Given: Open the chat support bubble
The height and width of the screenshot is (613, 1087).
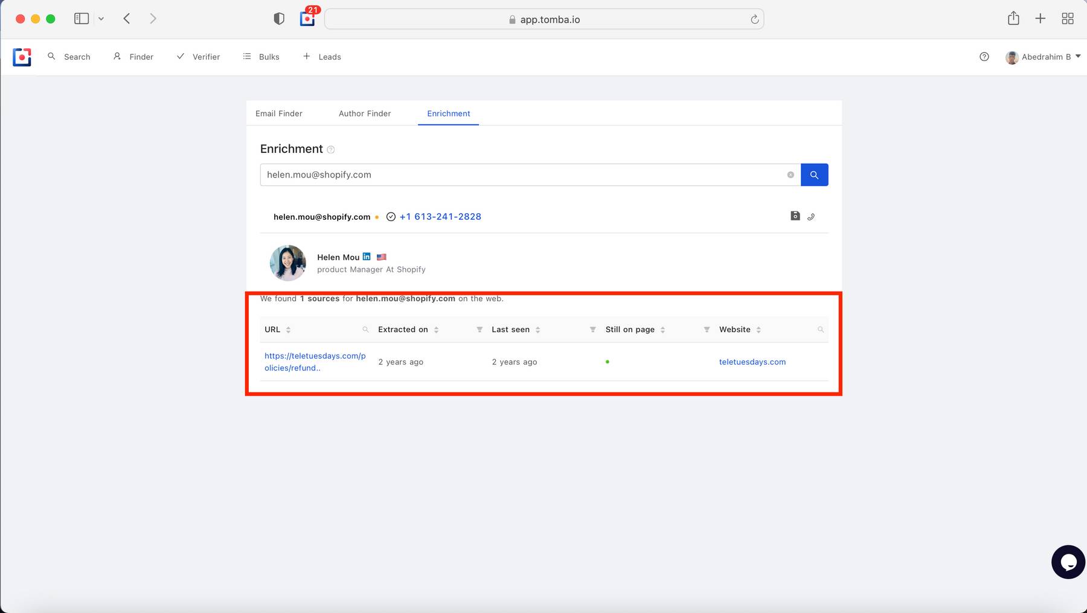Looking at the screenshot, I should (x=1068, y=562).
